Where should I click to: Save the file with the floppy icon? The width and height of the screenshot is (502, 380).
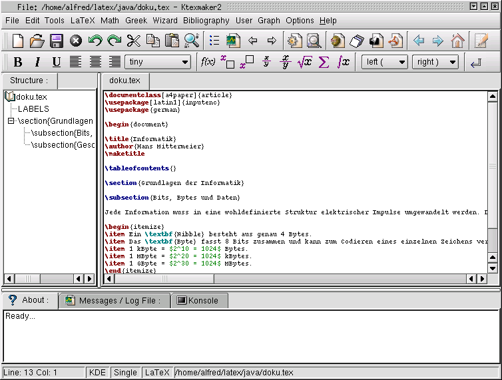point(57,41)
